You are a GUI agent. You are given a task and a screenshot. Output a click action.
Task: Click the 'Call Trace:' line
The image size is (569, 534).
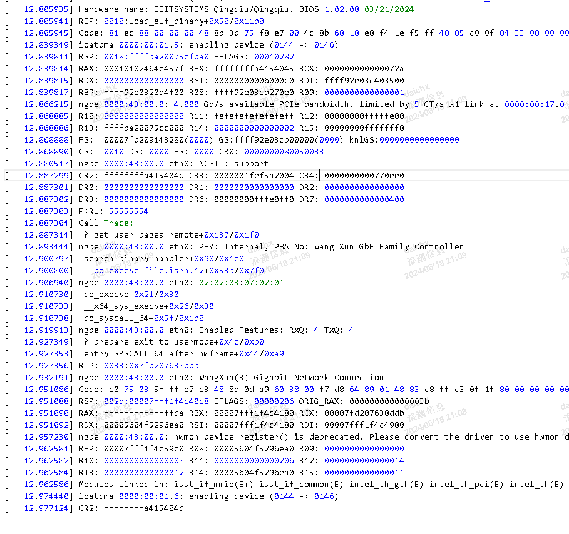tap(106, 223)
